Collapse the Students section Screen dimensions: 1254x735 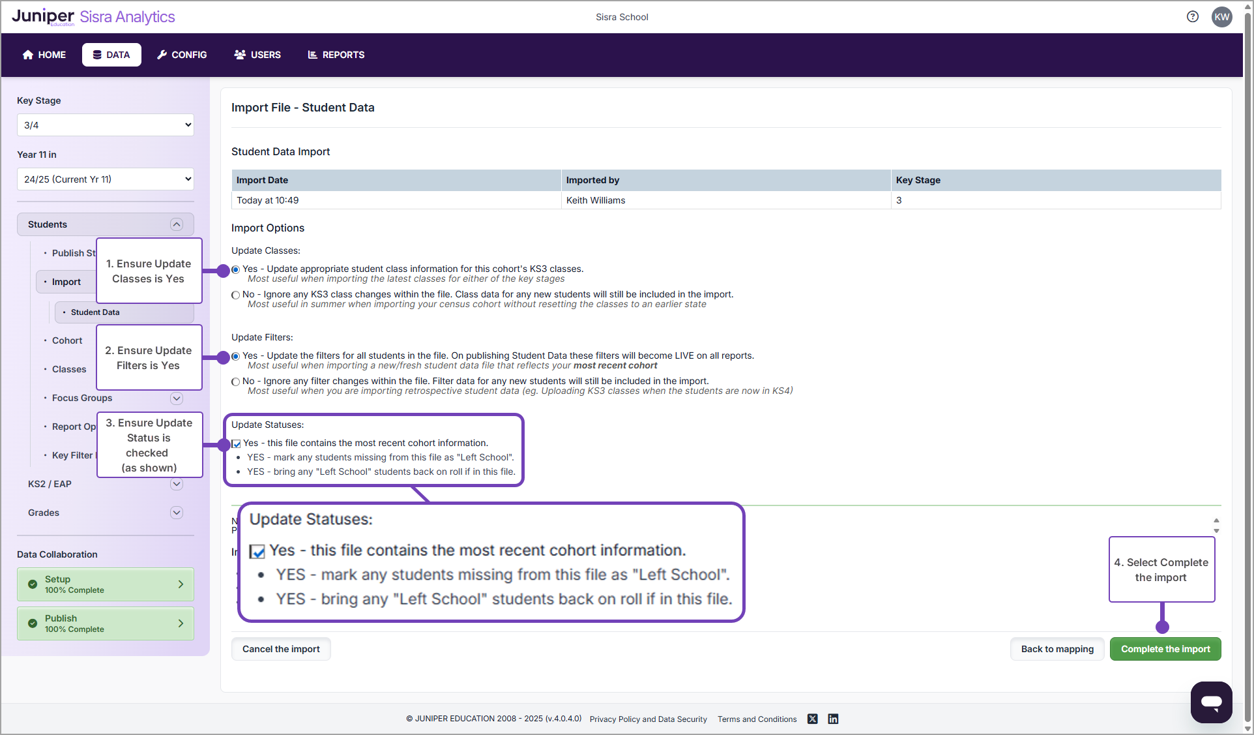[176, 224]
